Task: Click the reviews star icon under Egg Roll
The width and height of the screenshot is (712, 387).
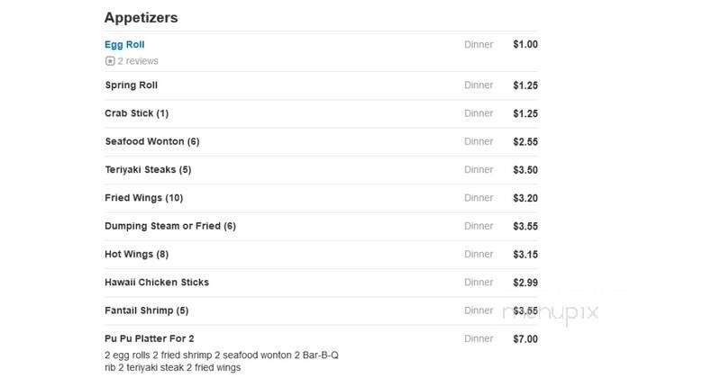Action: coord(110,61)
